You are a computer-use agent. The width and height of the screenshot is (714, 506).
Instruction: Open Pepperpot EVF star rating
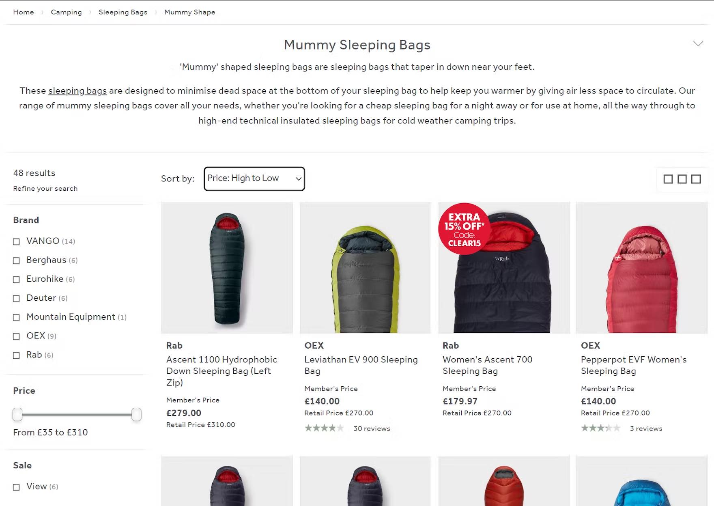(600, 428)
